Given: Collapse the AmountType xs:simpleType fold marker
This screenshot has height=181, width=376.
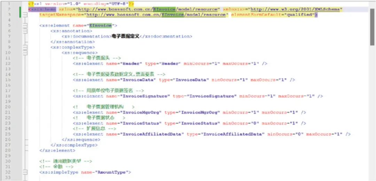Looking at the screenshot, I should coord(25,172).
